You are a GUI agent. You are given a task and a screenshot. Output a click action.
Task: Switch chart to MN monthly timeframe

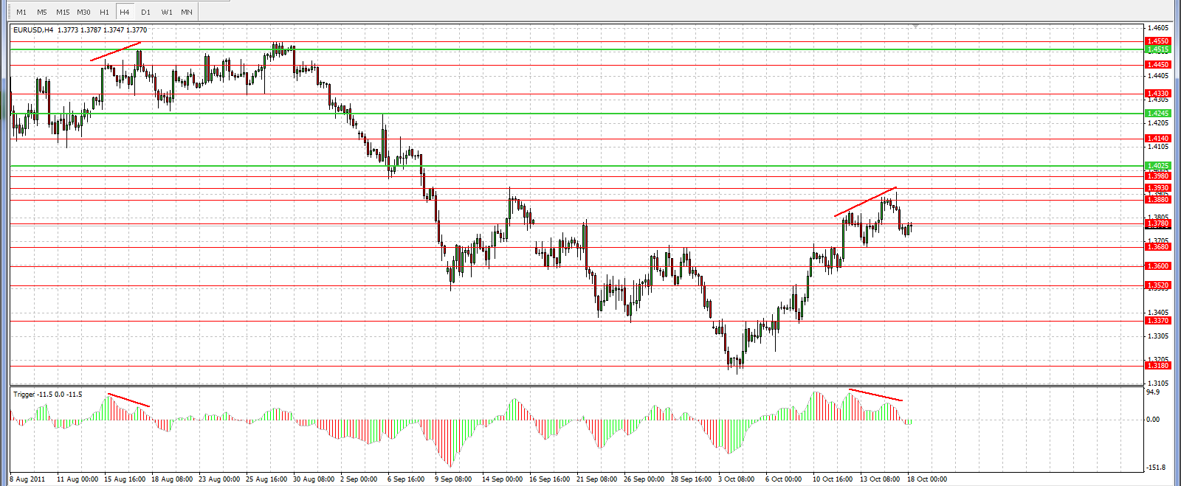(x=187, y=12)
